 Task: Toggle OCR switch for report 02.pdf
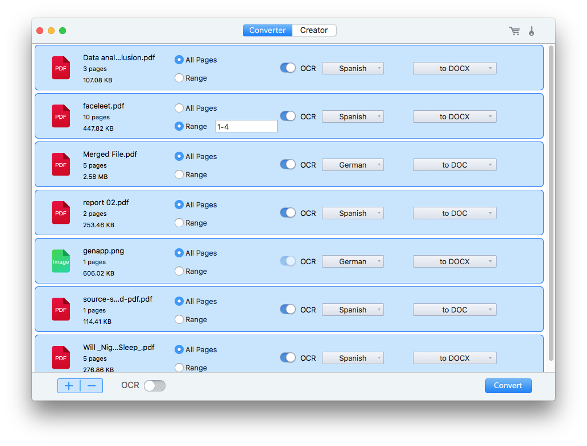pos(288,212)
